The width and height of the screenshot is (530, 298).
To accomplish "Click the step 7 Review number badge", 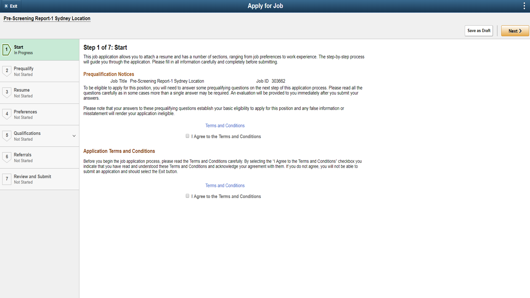I will [7, 179].
